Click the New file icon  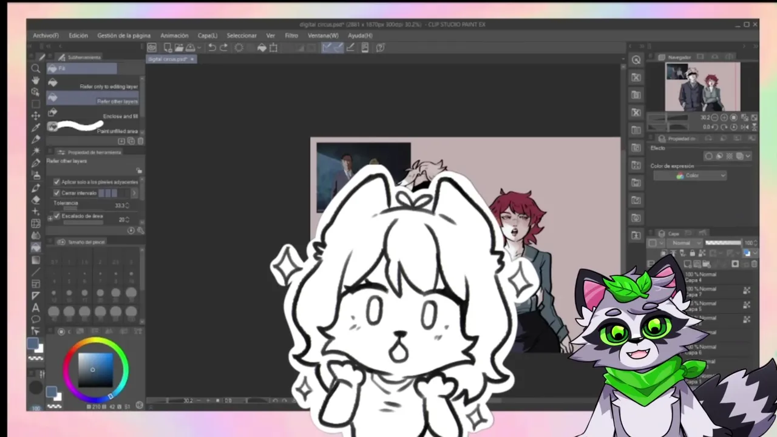(x=168, y=47)
